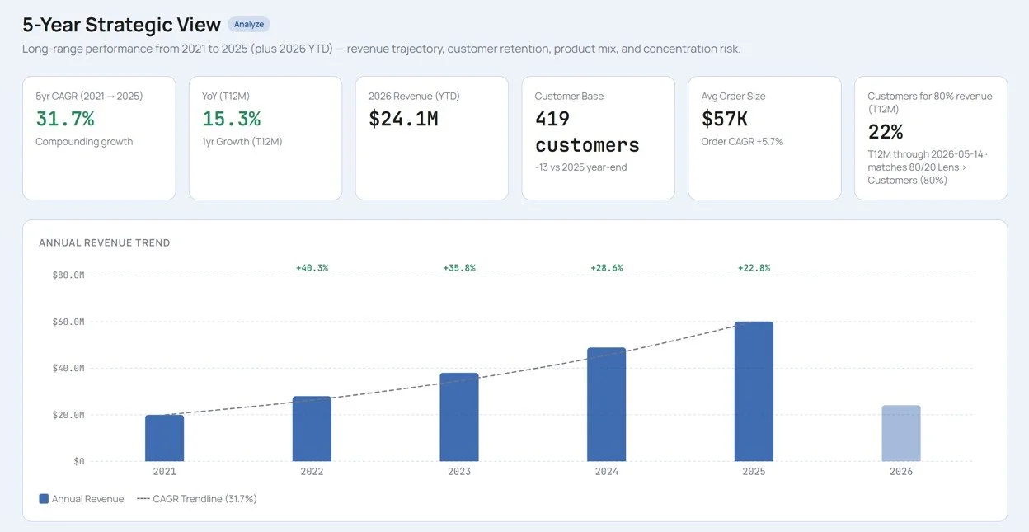Click the 2021 revenue bar
The height and width of the screenshot is (532, 1029).
pos(165,438)
